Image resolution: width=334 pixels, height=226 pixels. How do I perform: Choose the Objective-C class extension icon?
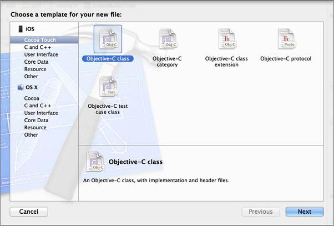pyautogui.click(x=227, y=39)
